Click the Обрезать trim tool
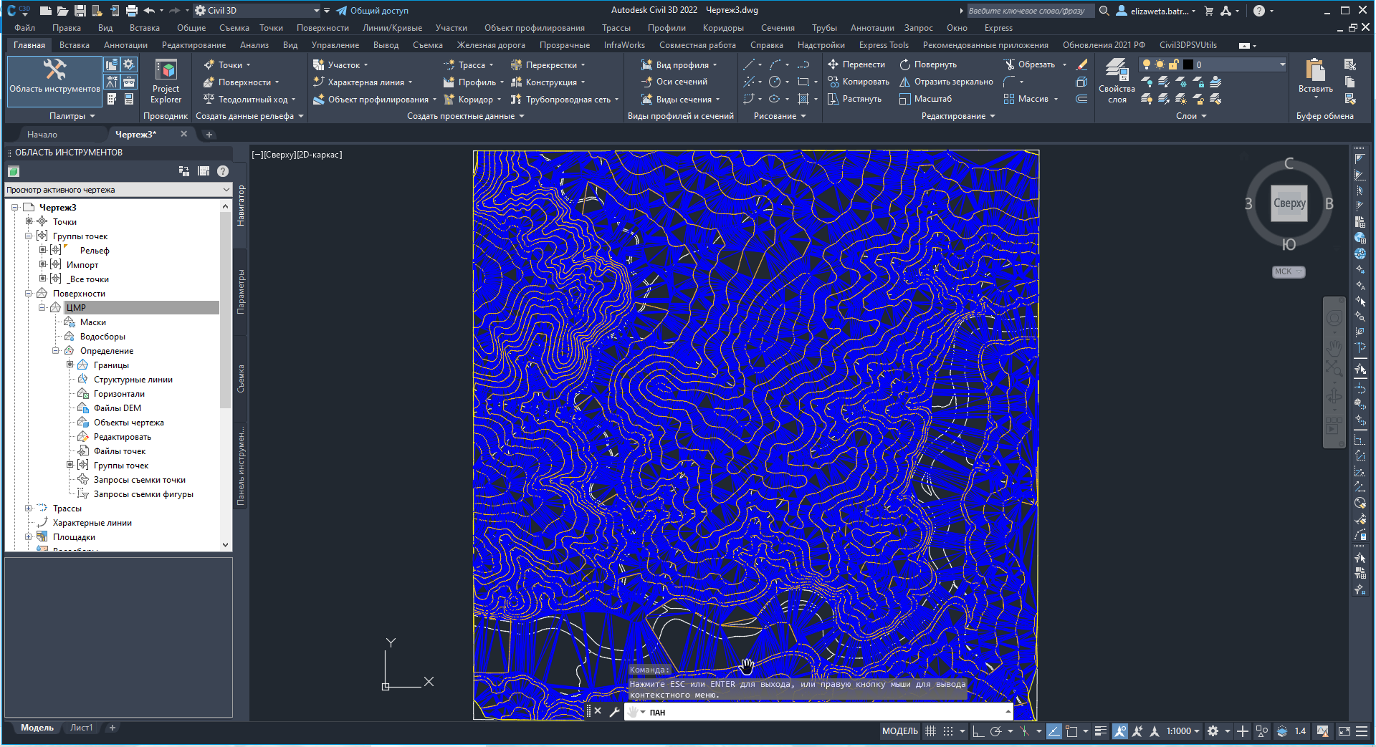1376x747 pixels. click(x=1029, y=64)
